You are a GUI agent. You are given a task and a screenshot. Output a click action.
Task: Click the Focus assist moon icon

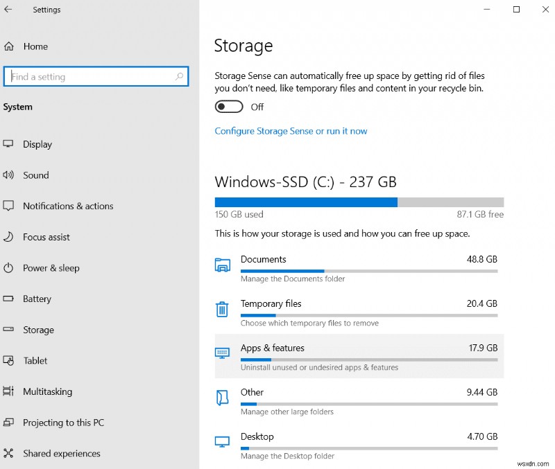[8, 237]
